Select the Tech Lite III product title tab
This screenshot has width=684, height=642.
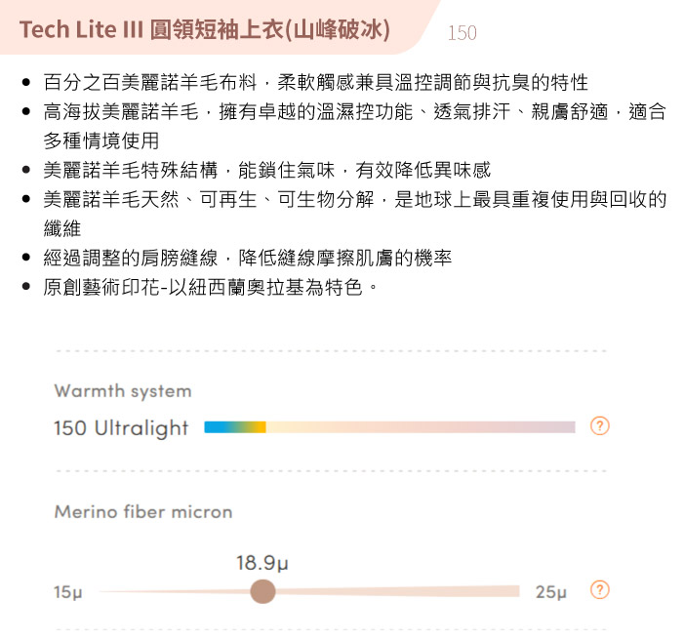pyautogui.click(x=205, y=29)
